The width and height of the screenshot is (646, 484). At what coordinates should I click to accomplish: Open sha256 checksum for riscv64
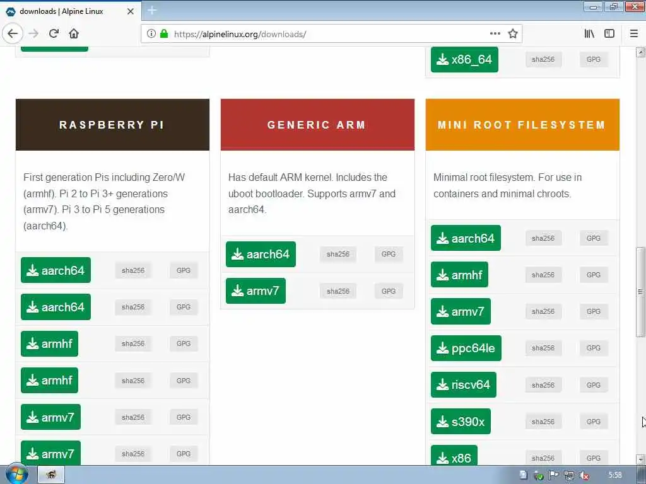543,385
